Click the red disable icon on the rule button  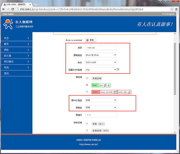click(87, 40)
